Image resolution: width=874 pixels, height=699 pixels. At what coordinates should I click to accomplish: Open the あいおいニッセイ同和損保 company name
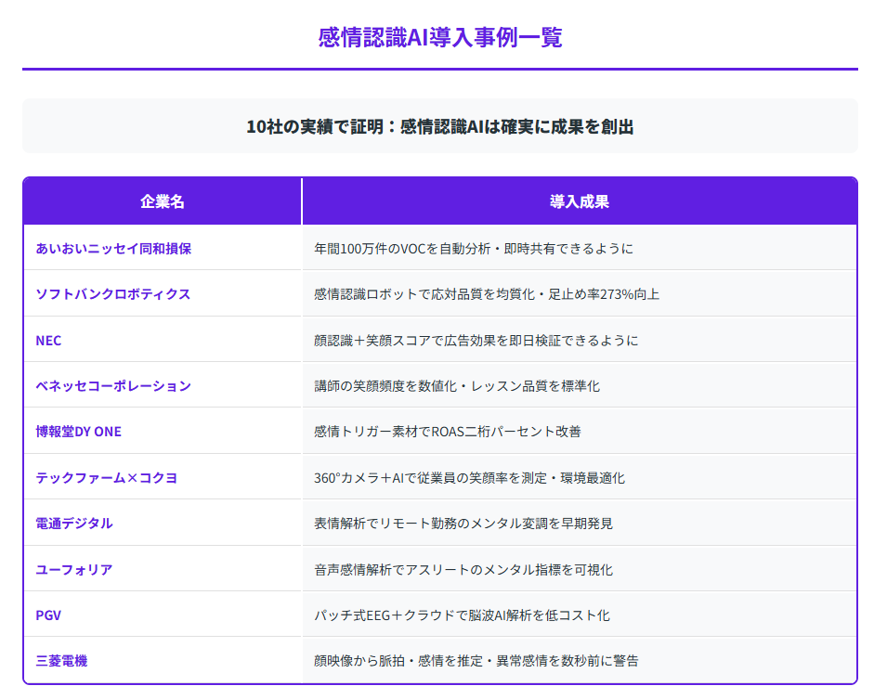coord(113,249)
